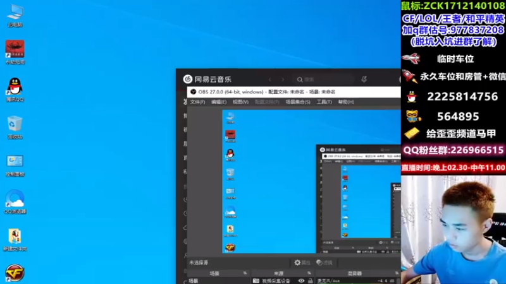
Task: Open the 文件(F) menu in OBS
Action: pyautogui.click(x=197, y=102)
